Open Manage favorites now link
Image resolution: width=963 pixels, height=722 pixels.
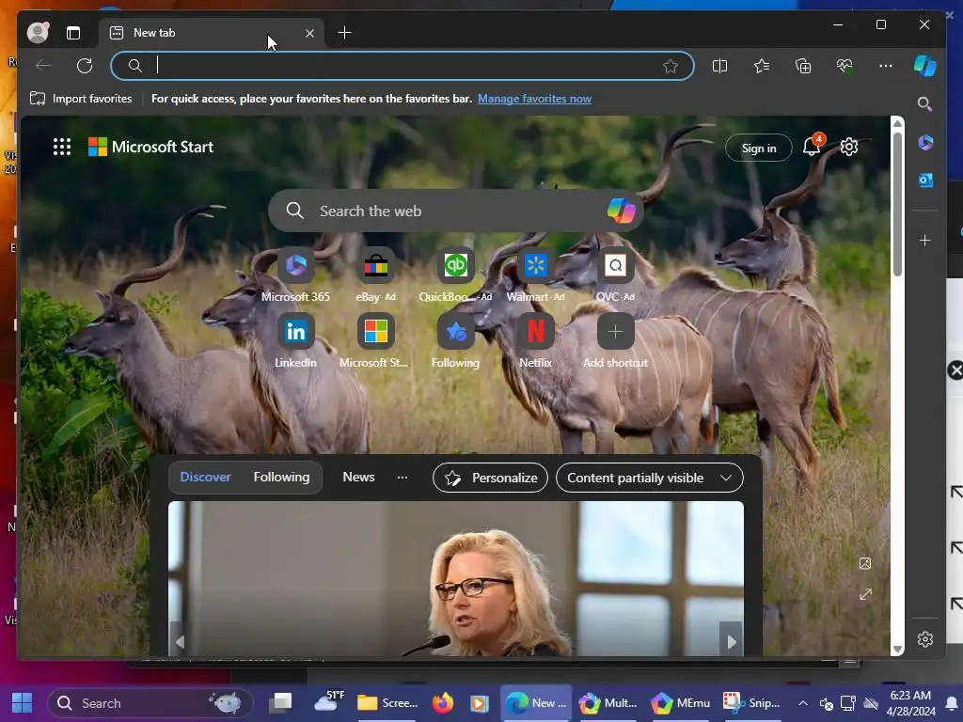tap(534, 98)
